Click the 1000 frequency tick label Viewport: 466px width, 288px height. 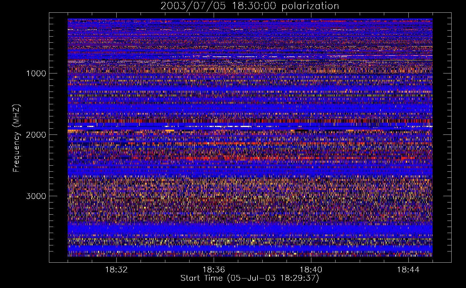pos(36,73)
